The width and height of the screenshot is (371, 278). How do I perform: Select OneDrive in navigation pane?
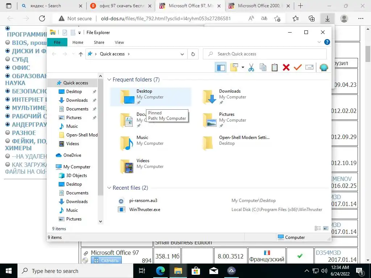[x=72, y=155]
